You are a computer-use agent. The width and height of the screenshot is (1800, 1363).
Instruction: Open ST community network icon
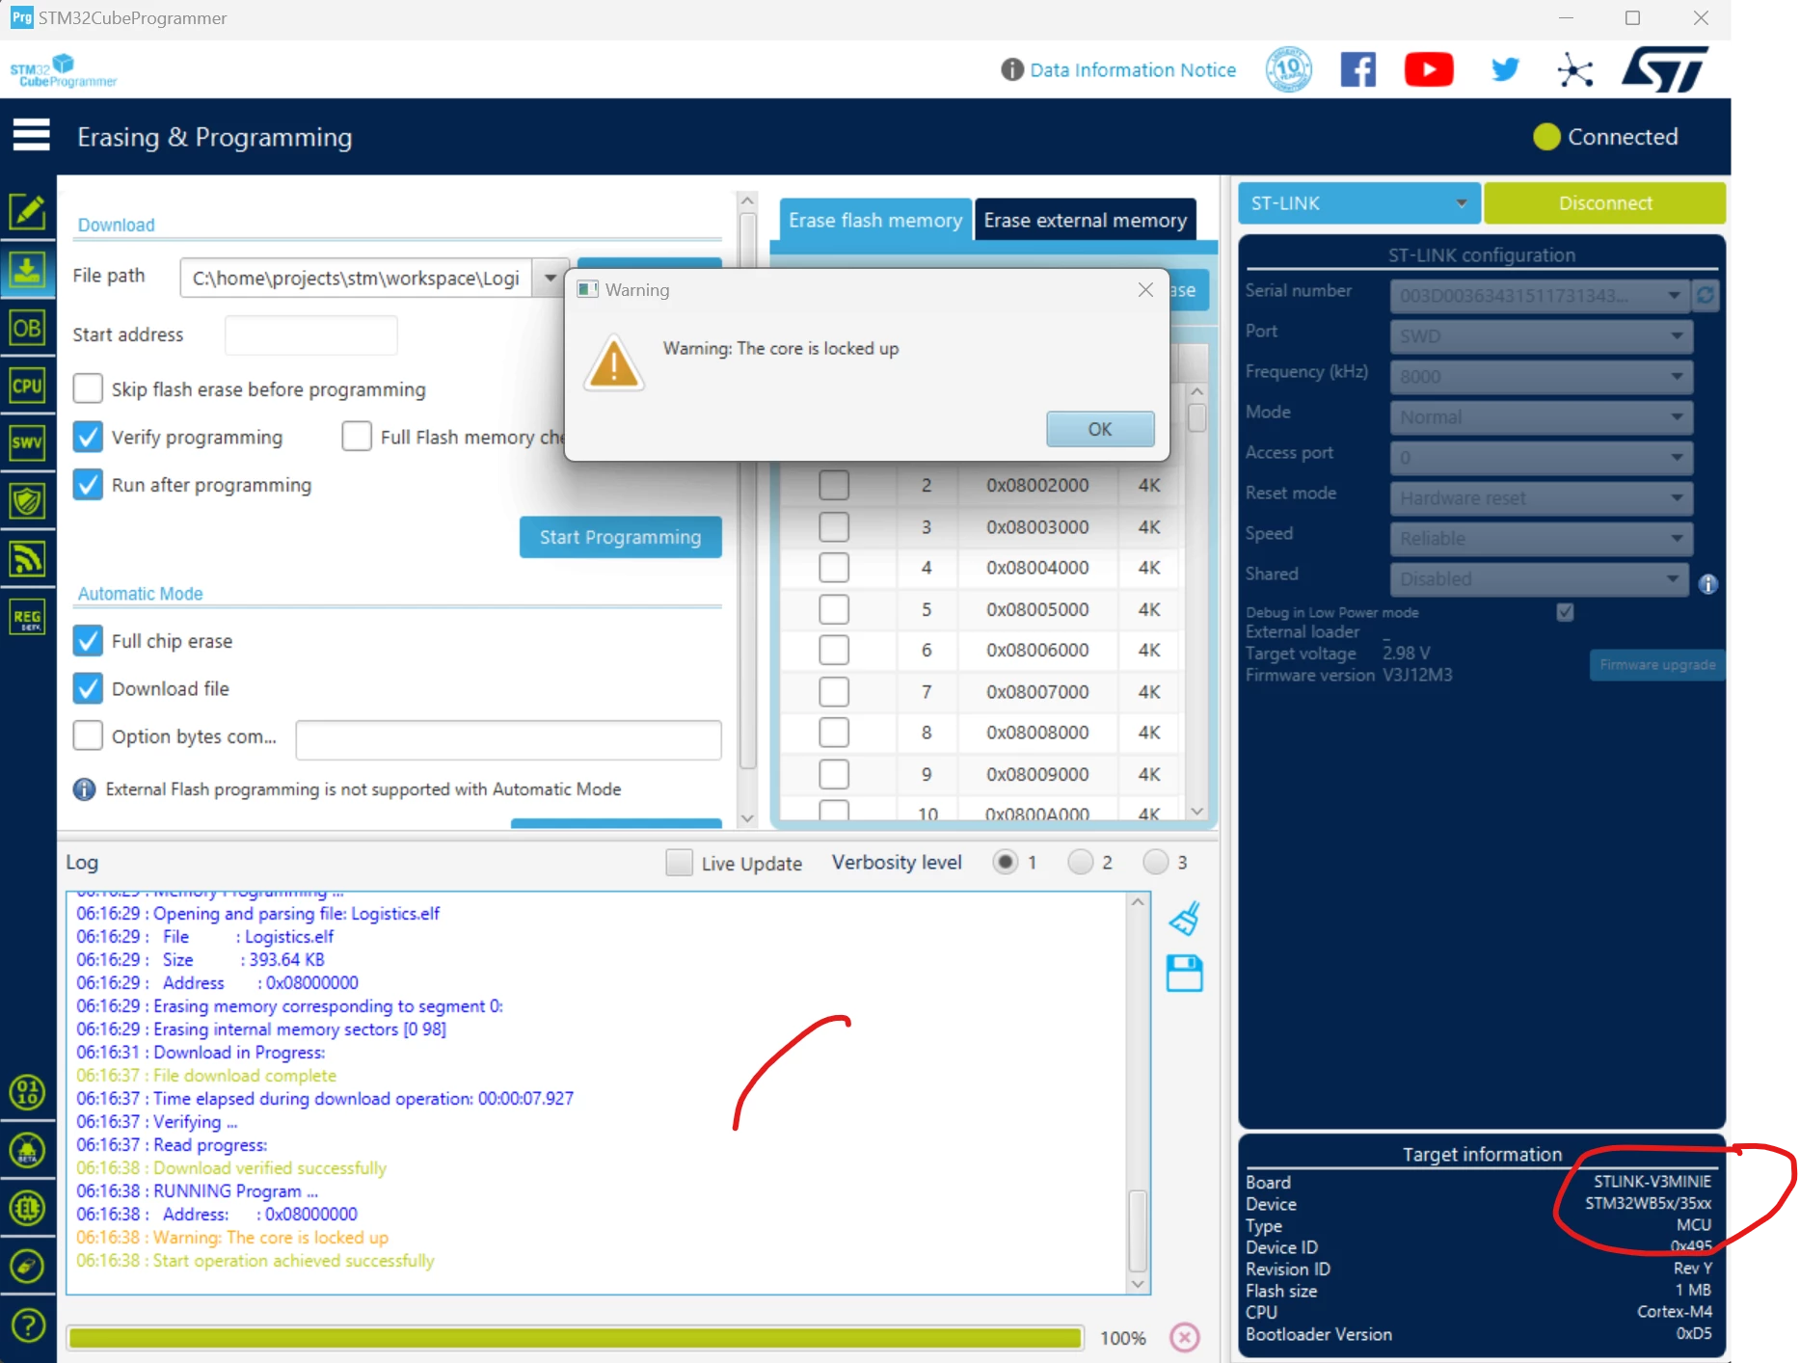[x=1575, y=69]
